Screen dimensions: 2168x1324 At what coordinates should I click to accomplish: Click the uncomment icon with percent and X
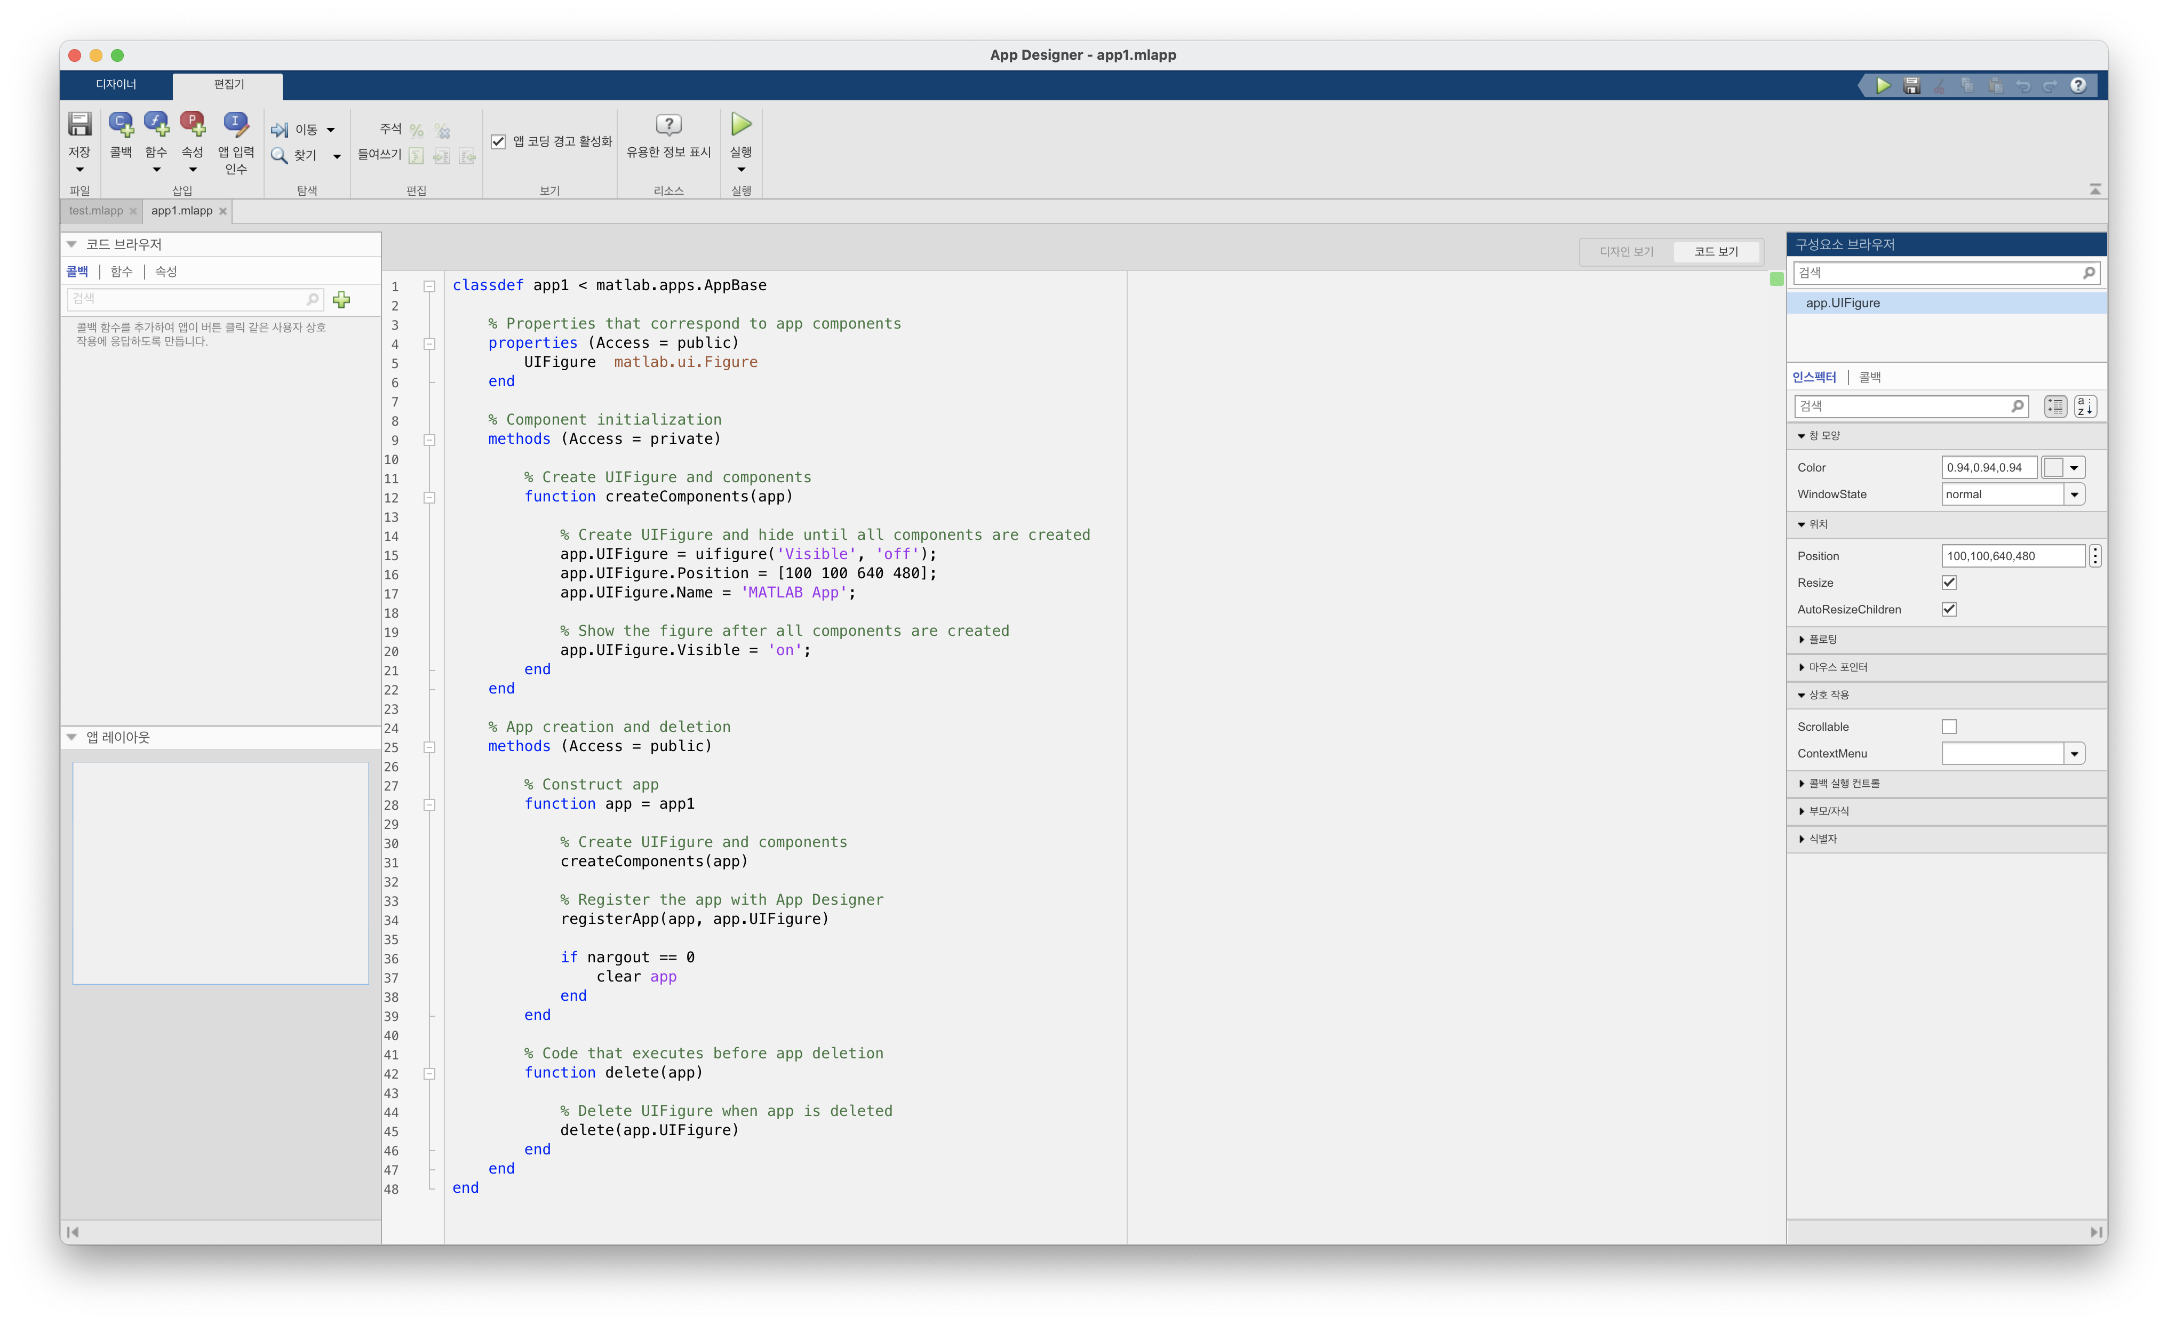(x=443, y=130)
